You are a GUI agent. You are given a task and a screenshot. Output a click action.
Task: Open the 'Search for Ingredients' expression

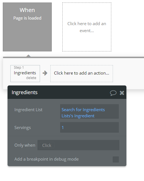83,110
